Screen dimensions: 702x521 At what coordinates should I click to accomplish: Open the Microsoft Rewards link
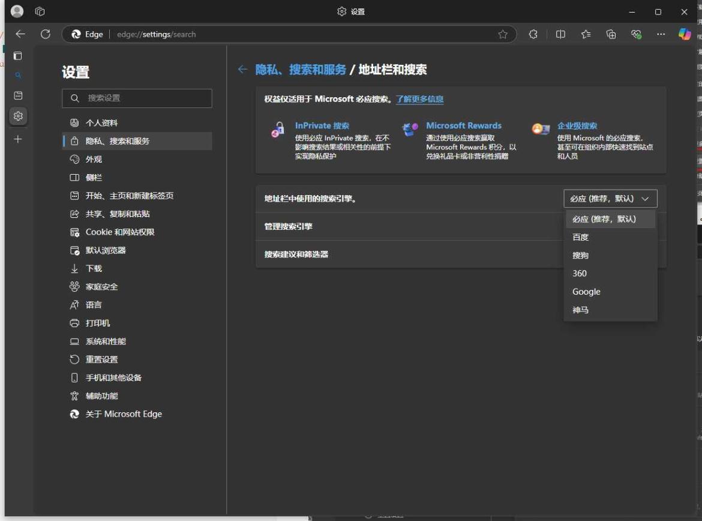click(464, 126)
